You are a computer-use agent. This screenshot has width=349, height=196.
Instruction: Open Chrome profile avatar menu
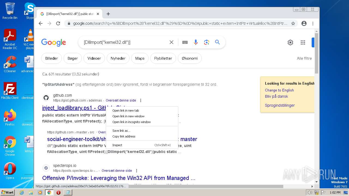tap(304, 23)
